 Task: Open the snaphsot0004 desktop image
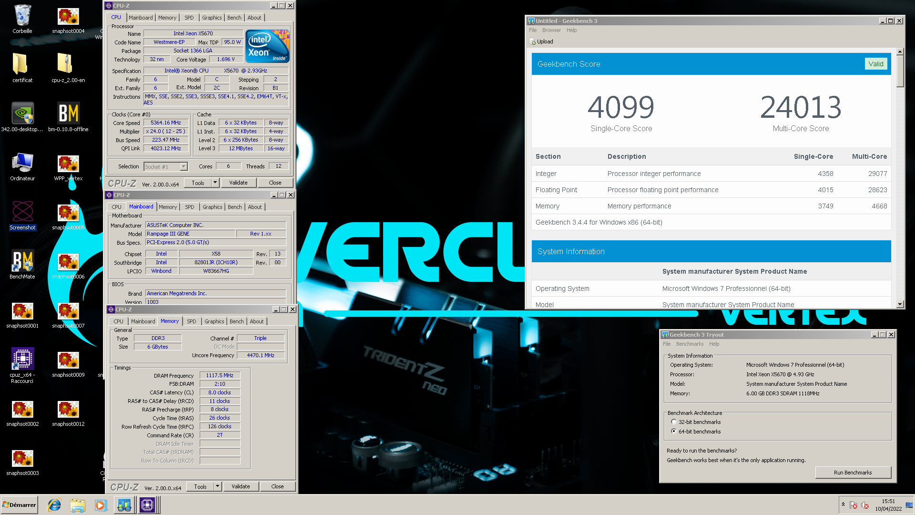click(68, 19)
